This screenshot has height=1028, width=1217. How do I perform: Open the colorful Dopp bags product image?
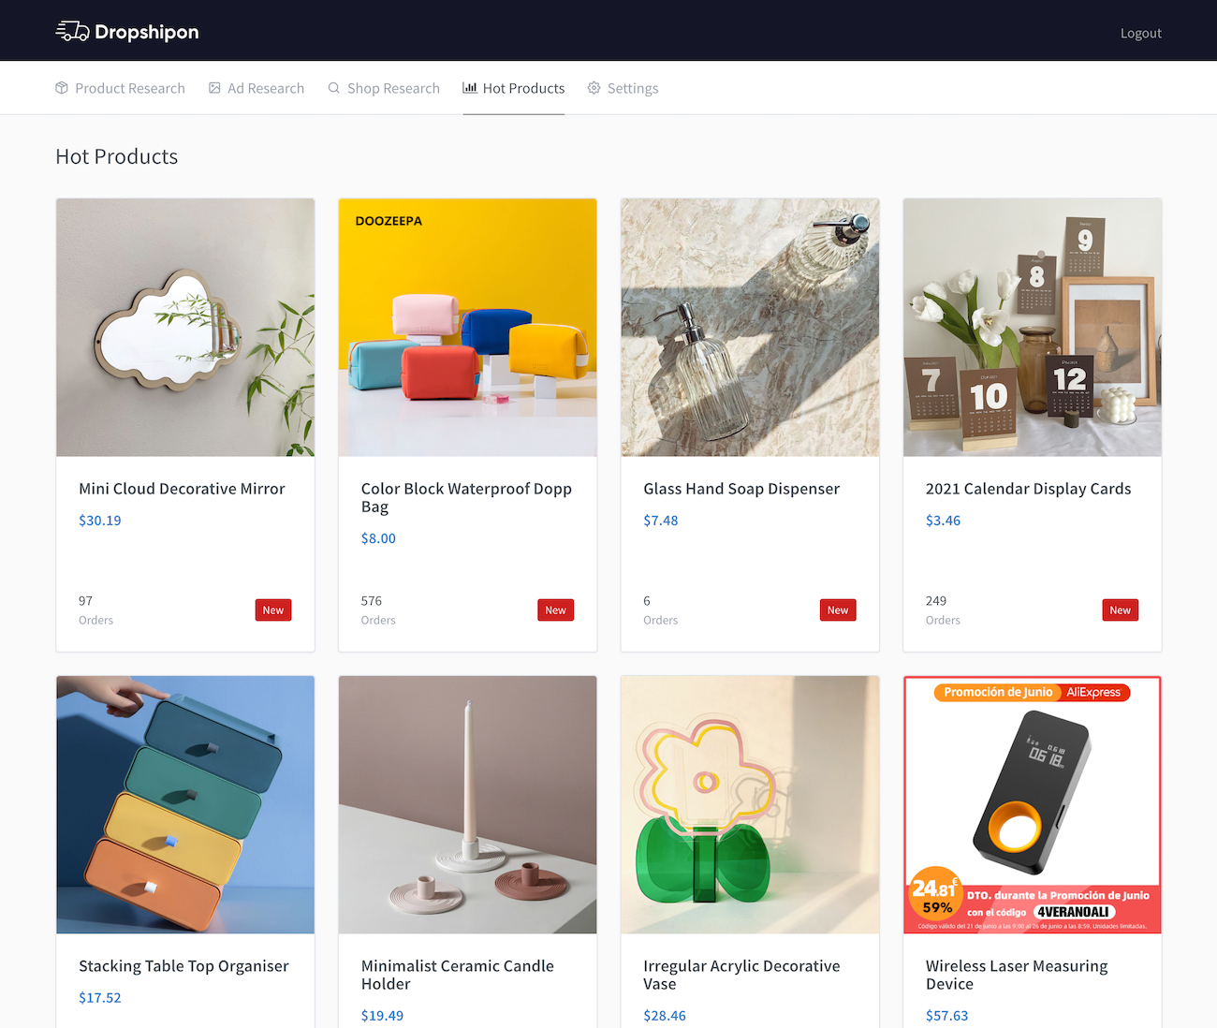click(x=467, y=328)
